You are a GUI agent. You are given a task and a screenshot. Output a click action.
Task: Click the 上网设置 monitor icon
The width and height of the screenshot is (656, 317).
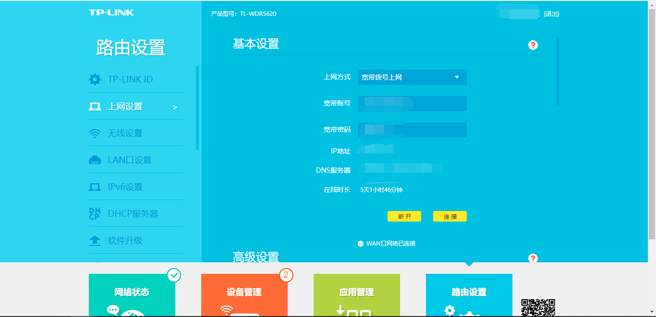pyautogui.click(x=95, y=106)
